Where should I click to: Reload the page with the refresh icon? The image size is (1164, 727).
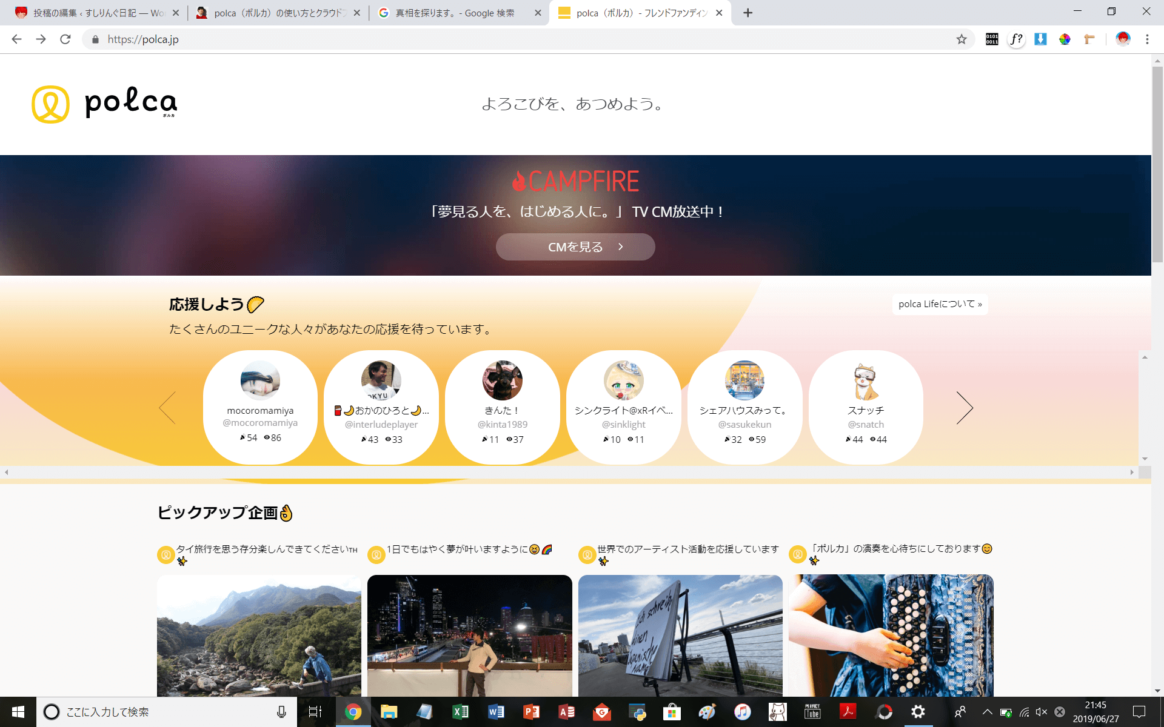tap(65, 39)
